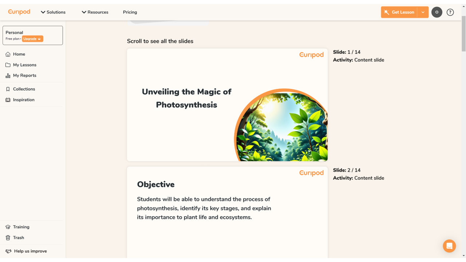Click the My Reports chart icon
The image size is (466, 262).
pos(8,76)
